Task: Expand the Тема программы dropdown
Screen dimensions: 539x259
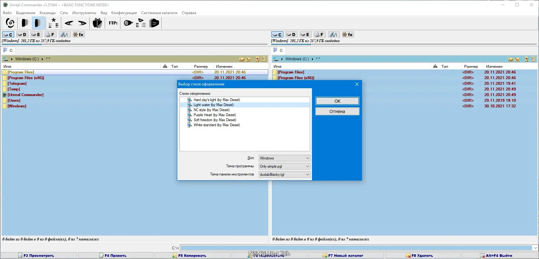Action: pos(307,166)
